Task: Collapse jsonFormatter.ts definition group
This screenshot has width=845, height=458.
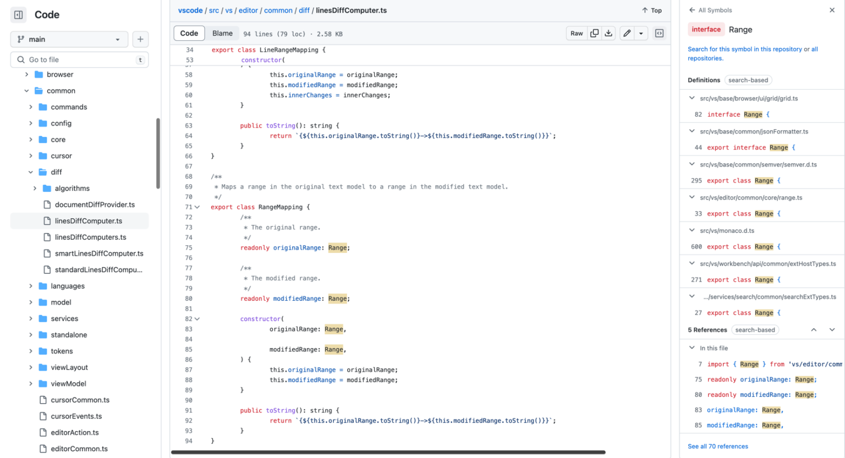Action: tap(692, 131)
